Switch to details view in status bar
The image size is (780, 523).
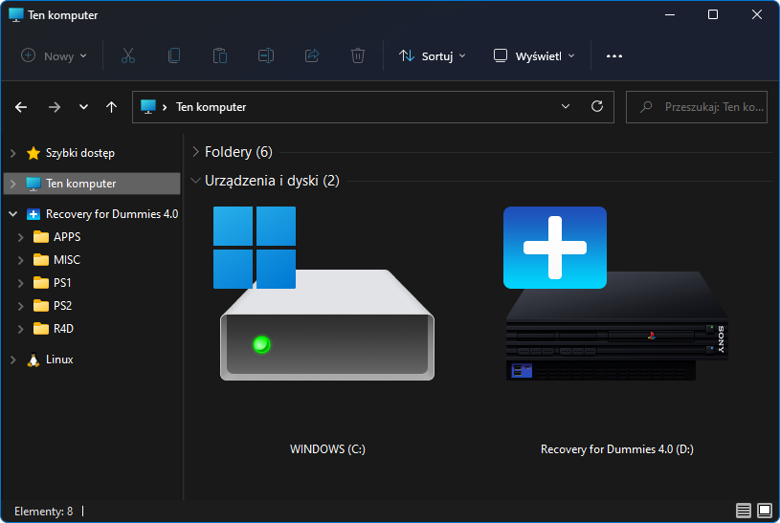coord(744,511)
